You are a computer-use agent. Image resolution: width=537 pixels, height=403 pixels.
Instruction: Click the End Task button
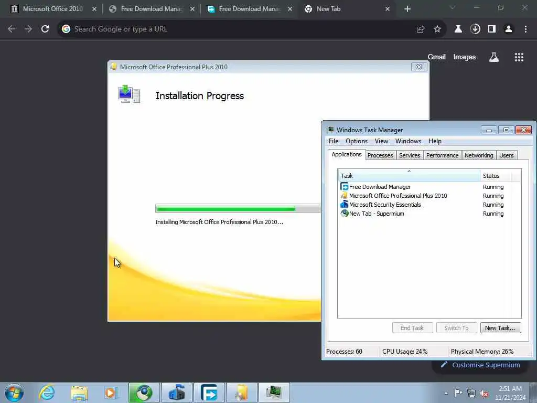pyautogui.click(x=412, y=328)
